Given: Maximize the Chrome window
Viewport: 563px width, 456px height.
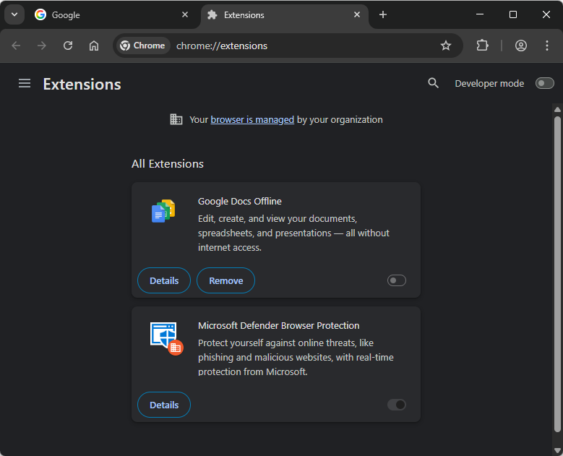Looking at the screenshot, I should 513,14.
